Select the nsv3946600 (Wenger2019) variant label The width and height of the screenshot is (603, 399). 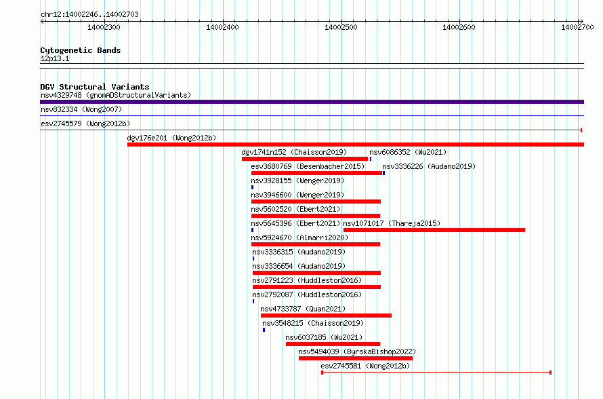[297, 195]
